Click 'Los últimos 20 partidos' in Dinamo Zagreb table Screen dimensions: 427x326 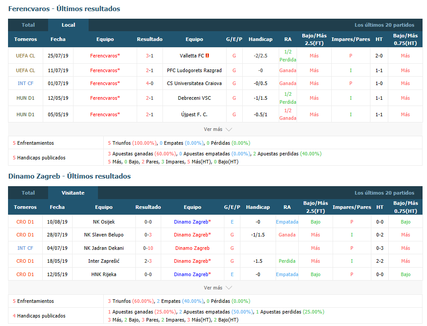click(x=384, y=193)
